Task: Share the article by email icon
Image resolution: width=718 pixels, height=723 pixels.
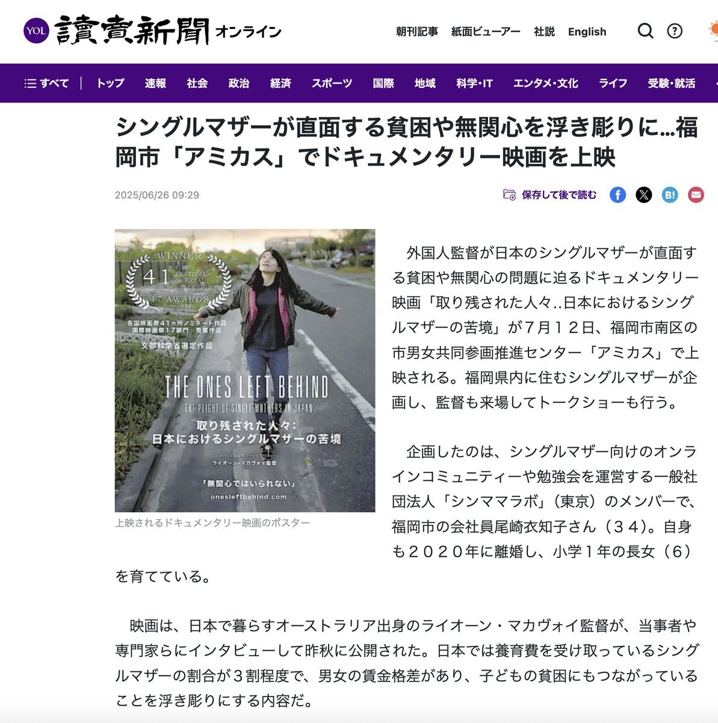Action: pos(696,195)
